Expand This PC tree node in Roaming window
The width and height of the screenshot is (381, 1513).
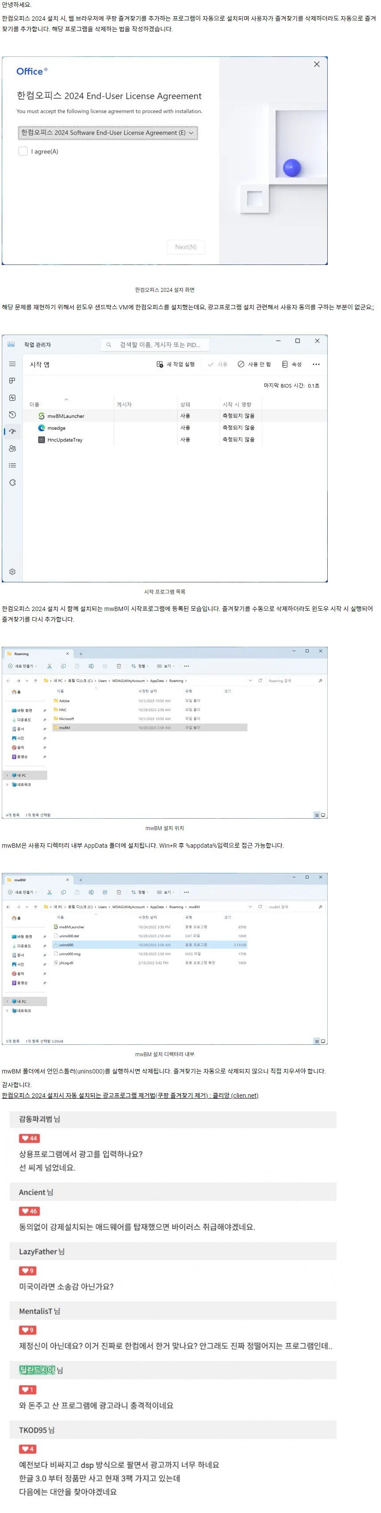coord(7,775)
